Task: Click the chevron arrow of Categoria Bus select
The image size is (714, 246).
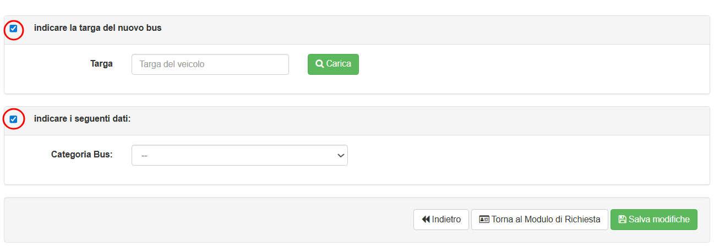Action: click(x=340, y=156)
